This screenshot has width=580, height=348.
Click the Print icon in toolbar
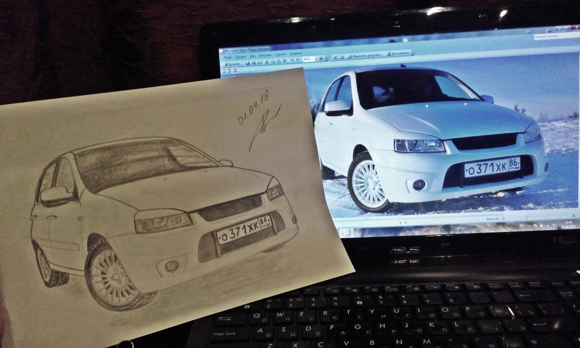point(255,62)
